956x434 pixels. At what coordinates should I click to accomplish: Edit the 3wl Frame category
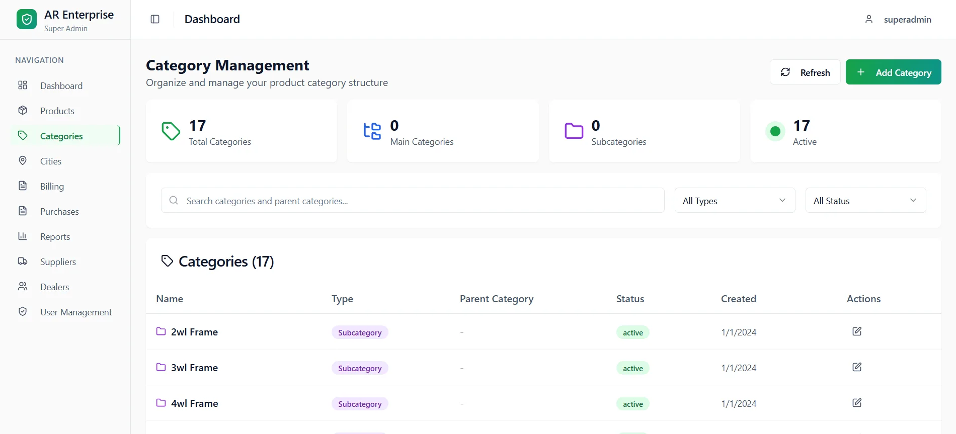click(857, 367)
